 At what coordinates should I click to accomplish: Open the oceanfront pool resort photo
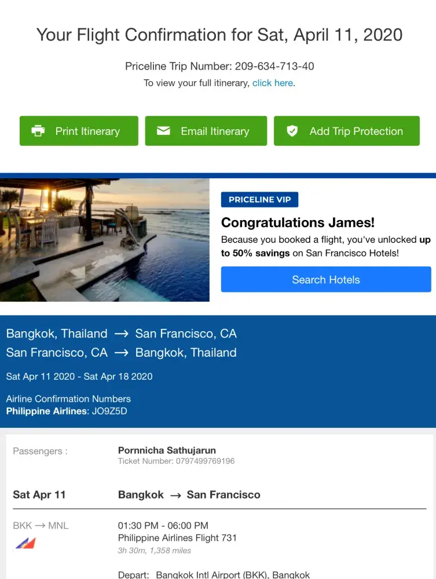[105, 240]
